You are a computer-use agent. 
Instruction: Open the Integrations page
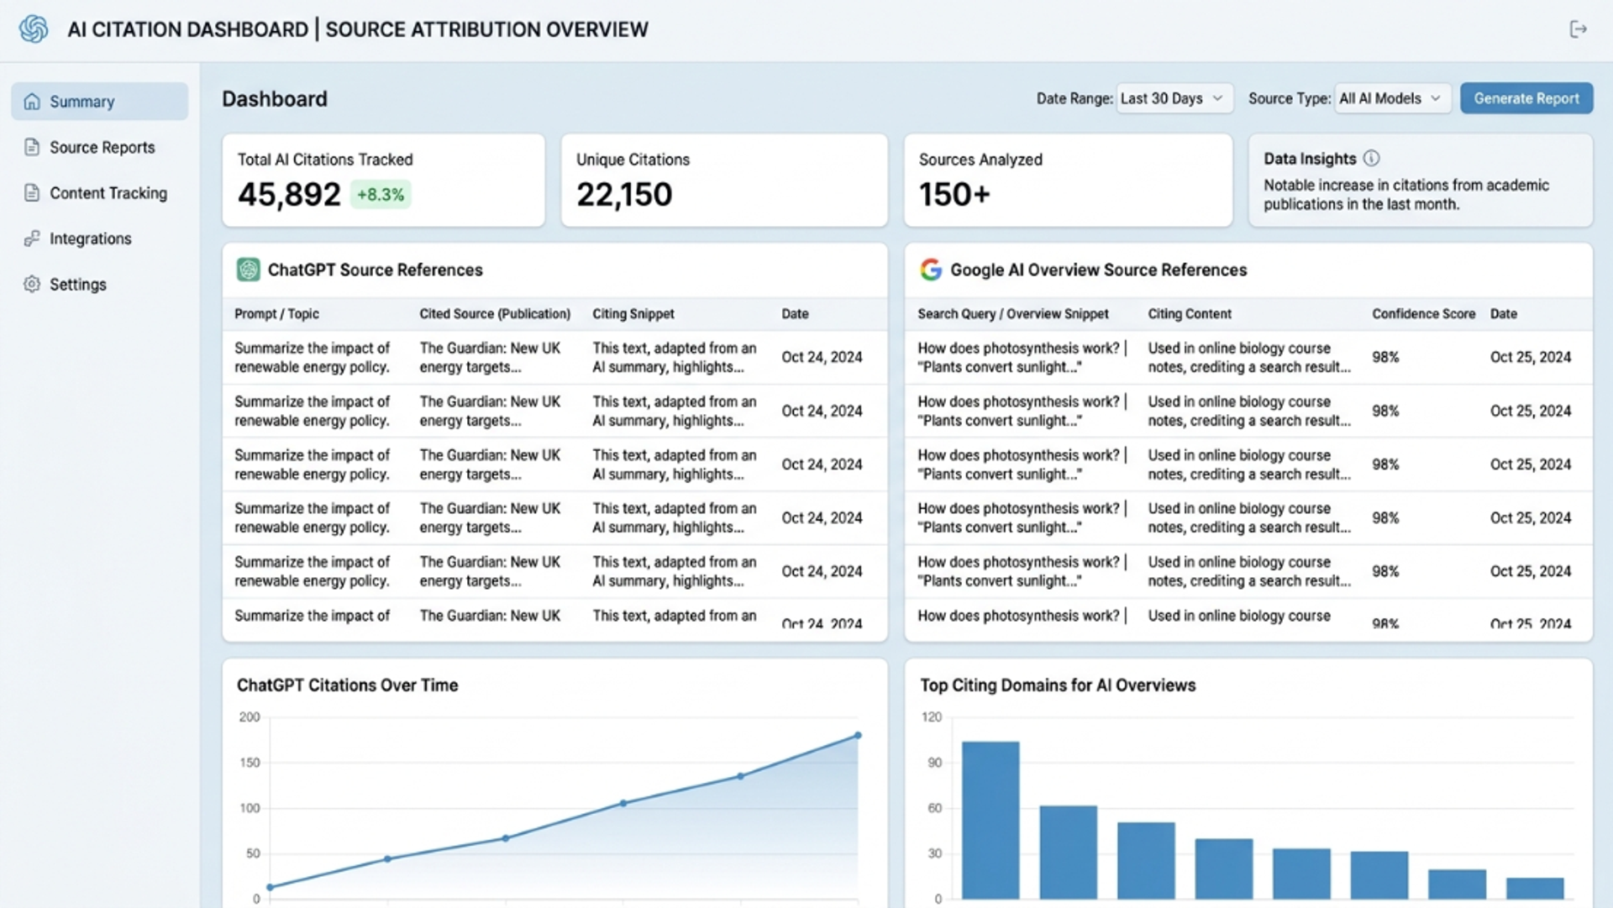coord(100,239)
